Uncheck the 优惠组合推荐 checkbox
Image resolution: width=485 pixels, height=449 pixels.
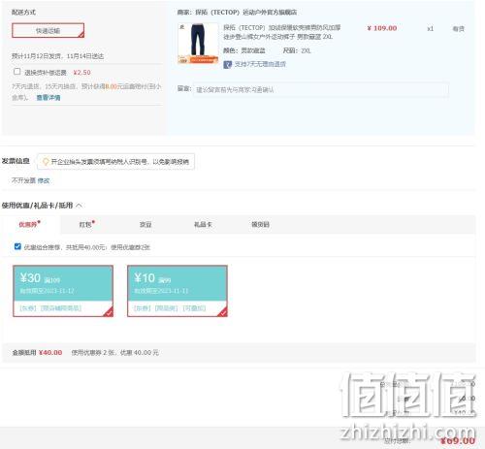[17, 246]
